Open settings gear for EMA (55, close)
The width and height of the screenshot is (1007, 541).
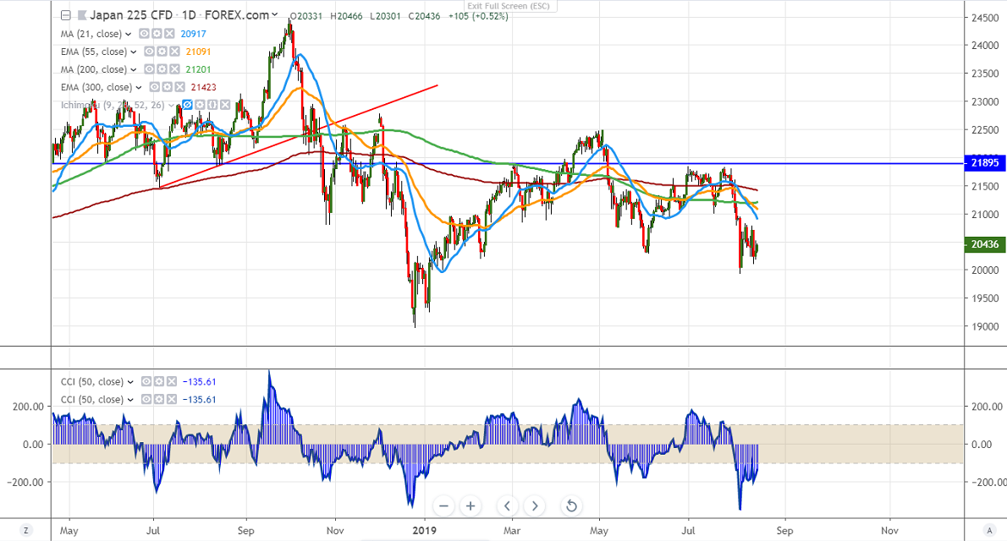[x=162, y=52]
